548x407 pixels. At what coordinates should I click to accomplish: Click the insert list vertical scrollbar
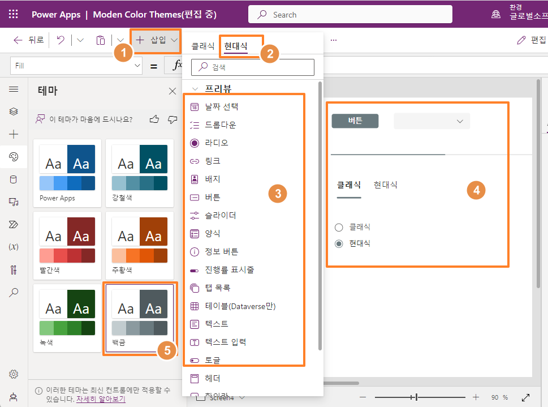point(320,216)
